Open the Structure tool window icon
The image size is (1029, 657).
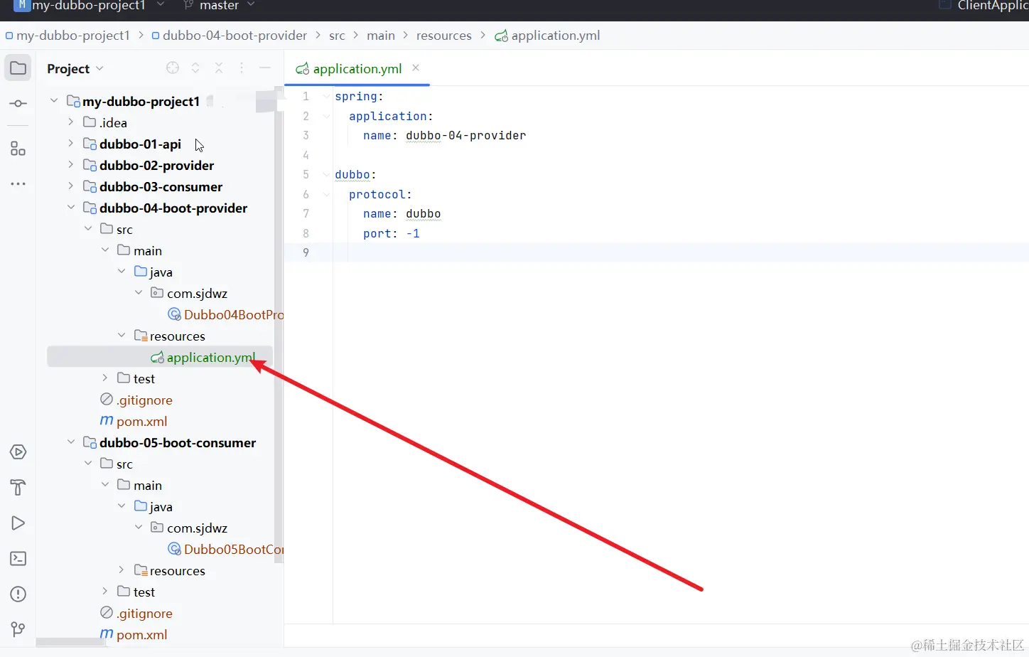coord(18,148)
